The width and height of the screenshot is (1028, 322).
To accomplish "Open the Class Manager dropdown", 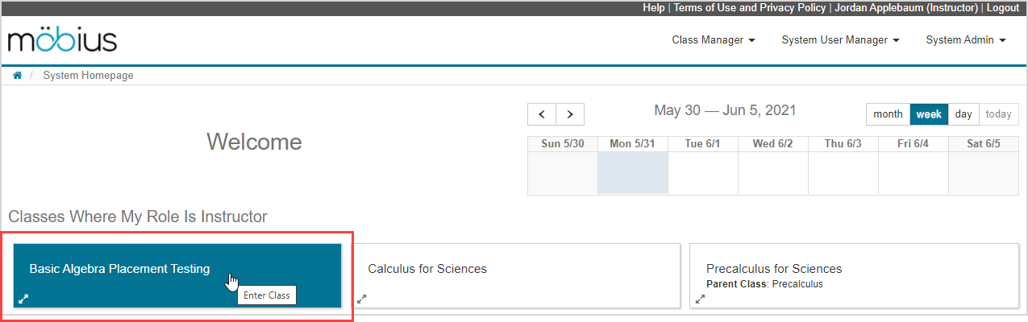I will coord(713,40).
